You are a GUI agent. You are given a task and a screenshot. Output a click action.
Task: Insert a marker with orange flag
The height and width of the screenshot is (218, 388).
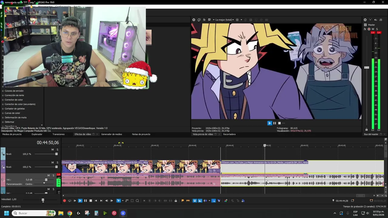pyautogui.click(x=182, y=200)
